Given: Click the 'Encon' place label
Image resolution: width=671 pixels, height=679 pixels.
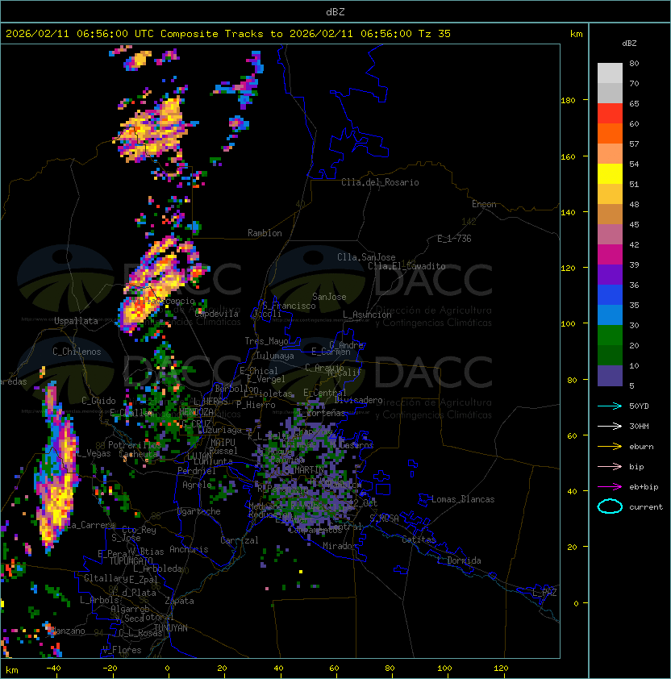Looking at the screenshot, I should click(484, 204).
